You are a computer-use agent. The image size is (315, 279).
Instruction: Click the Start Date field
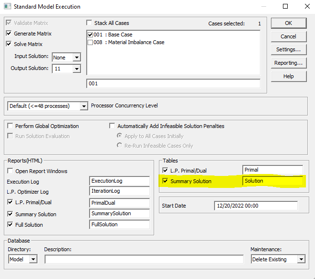point(256,206)
